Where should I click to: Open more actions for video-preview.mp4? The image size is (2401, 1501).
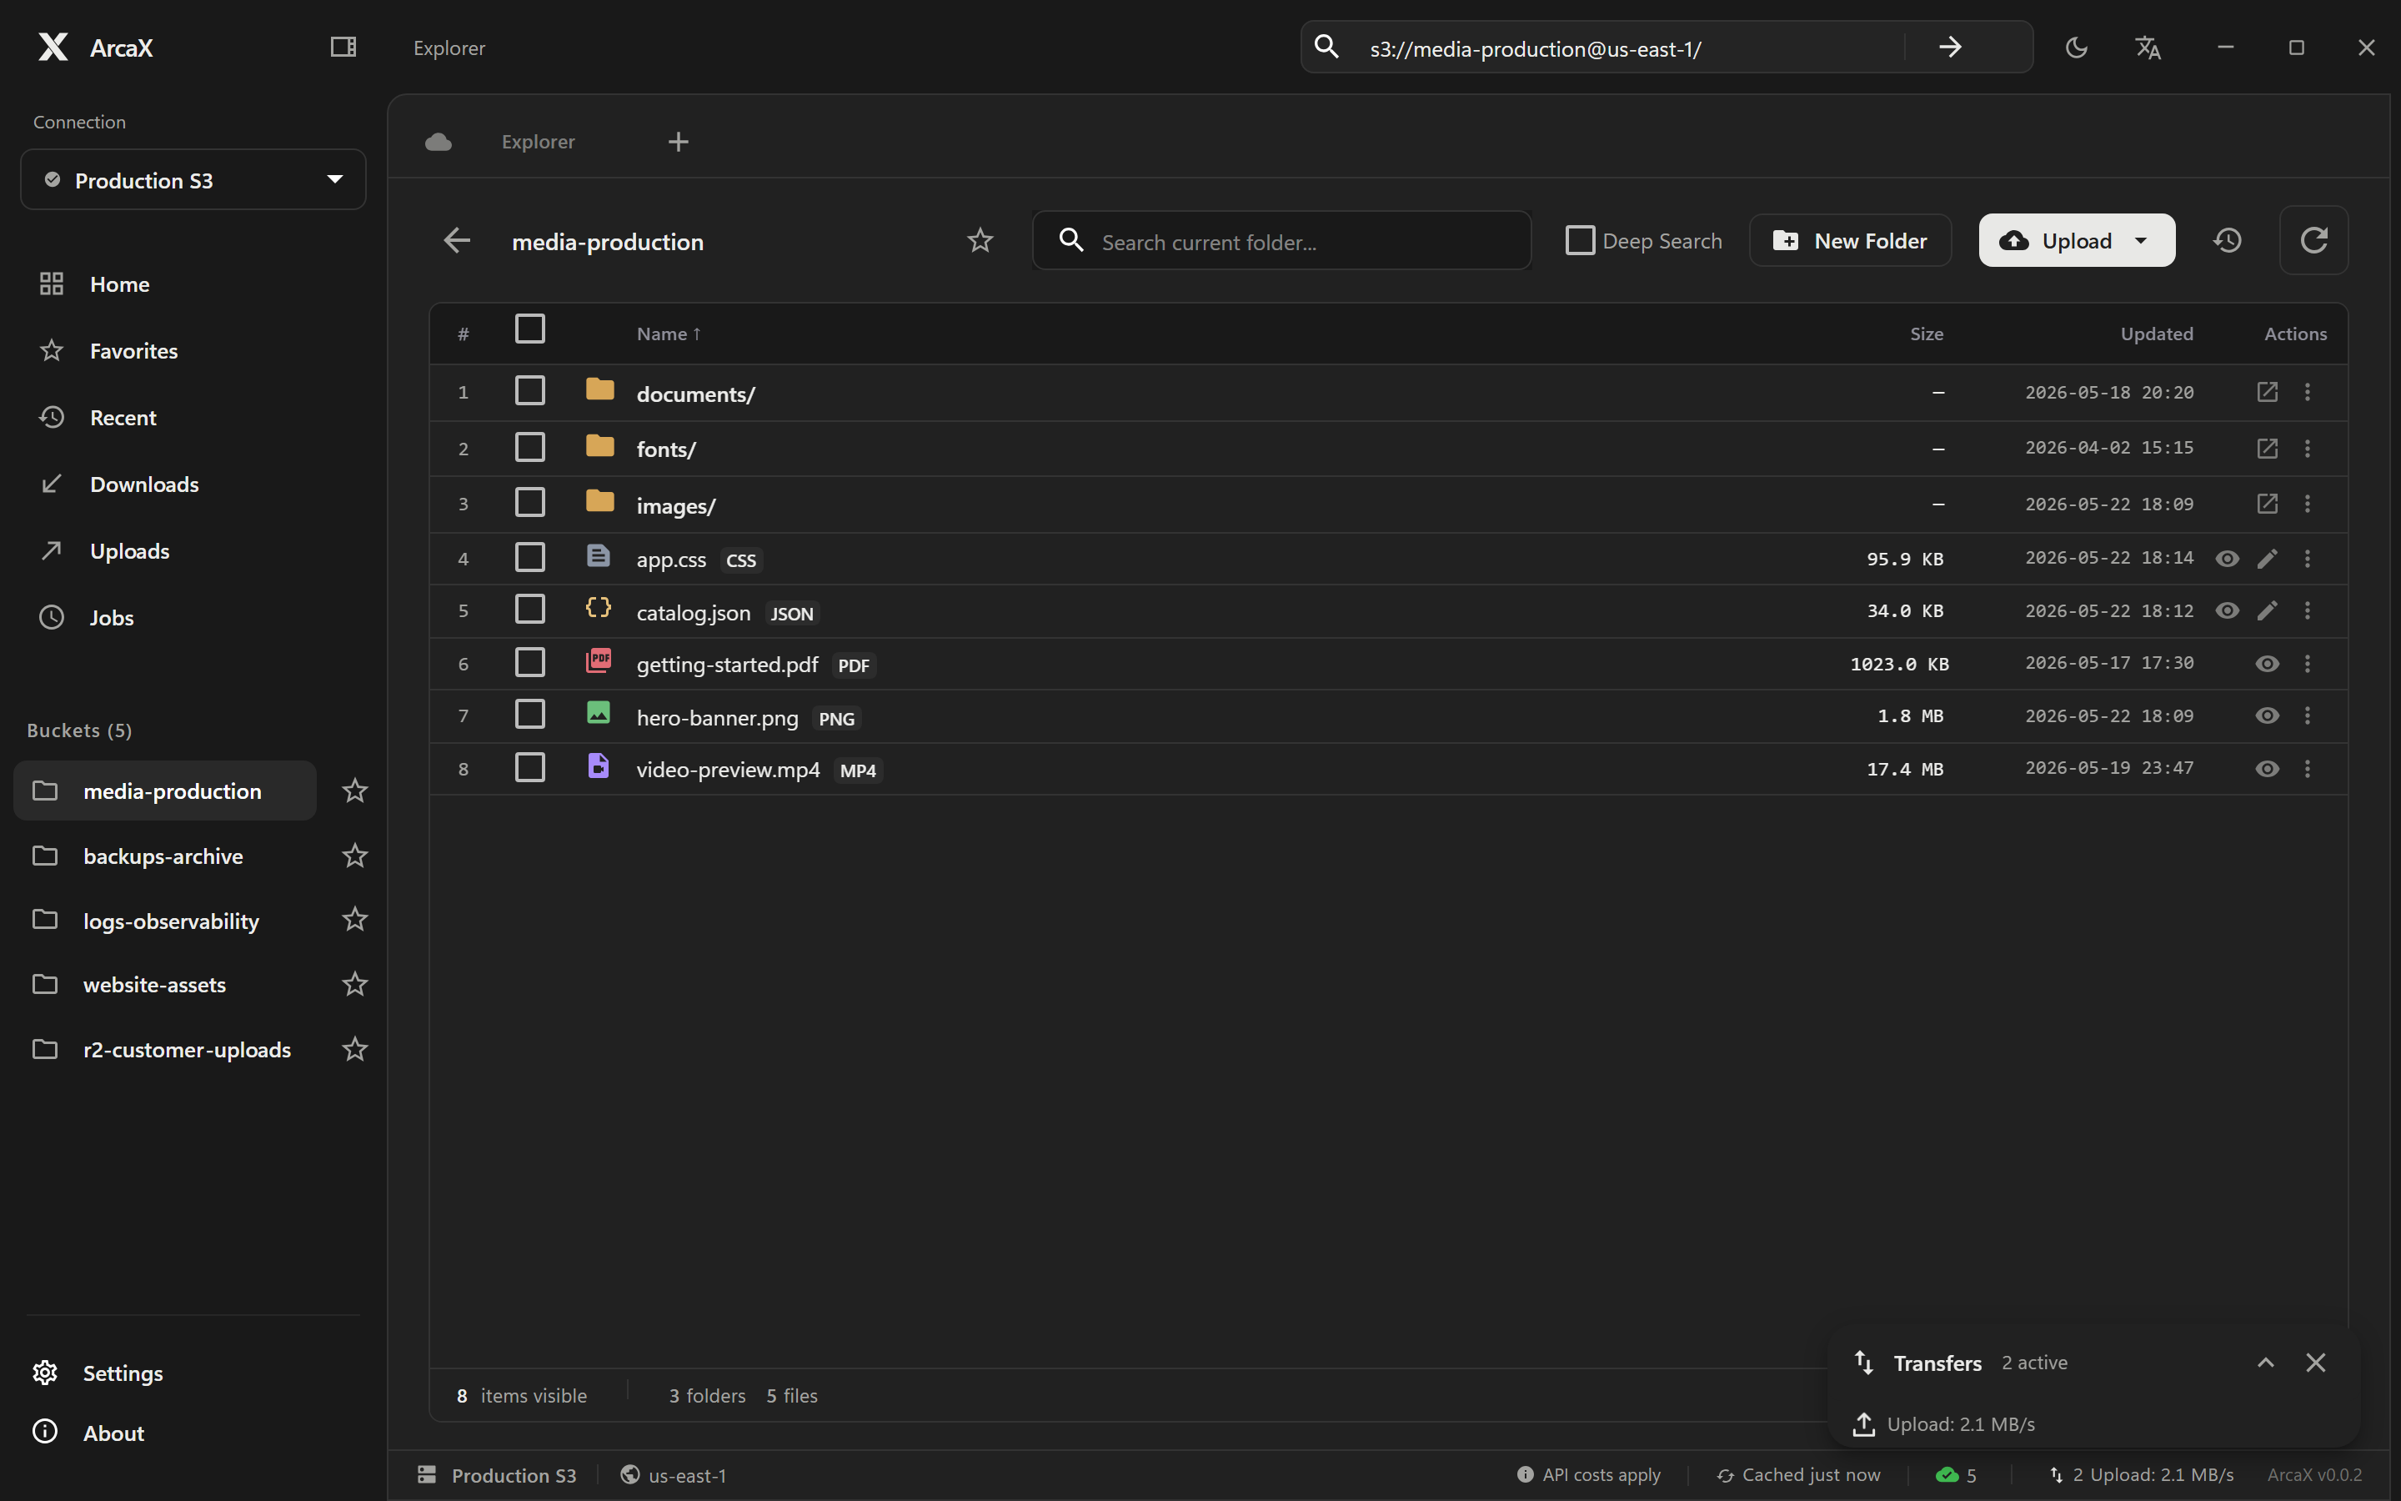coord(2308,768)
